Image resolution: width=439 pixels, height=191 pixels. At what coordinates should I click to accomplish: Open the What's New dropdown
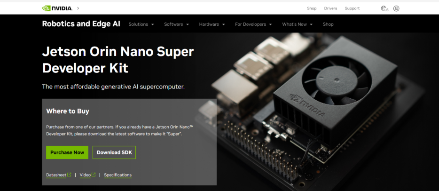[298, 24]
